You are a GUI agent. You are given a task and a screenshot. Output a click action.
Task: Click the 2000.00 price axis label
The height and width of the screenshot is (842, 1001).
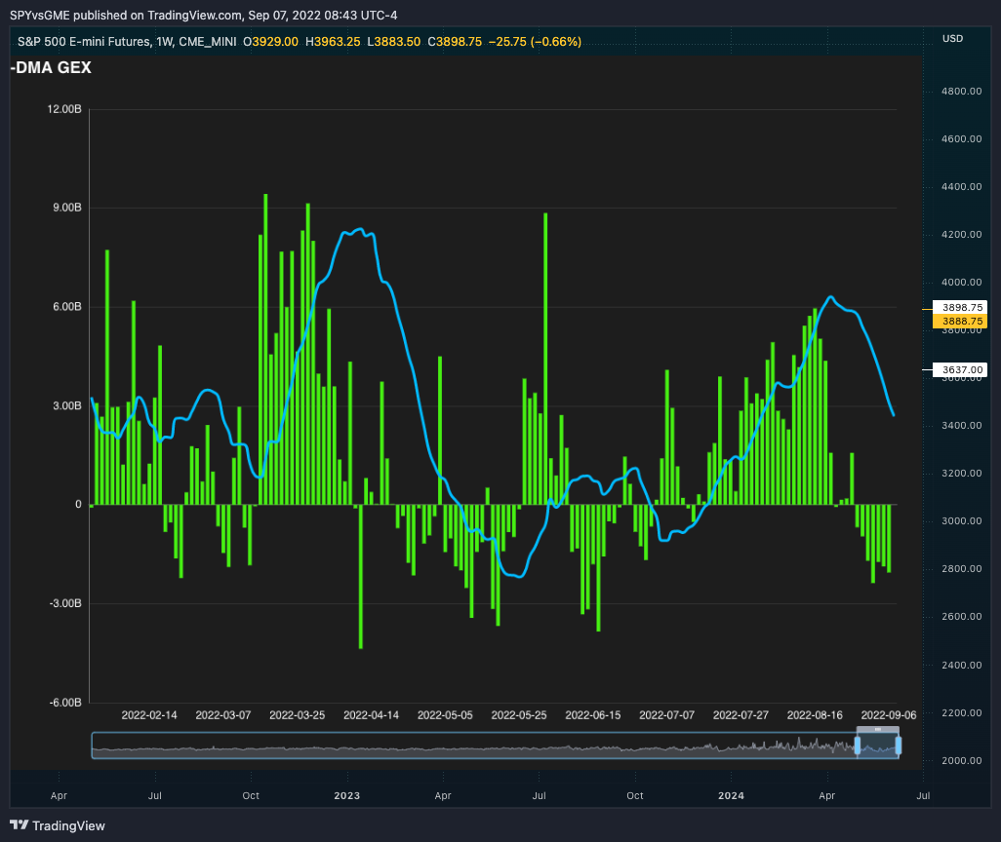pos(961,760)
